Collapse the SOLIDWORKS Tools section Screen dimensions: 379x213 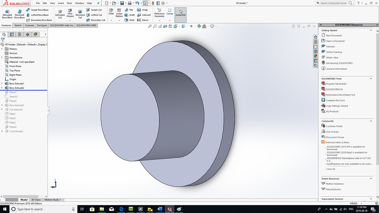click(x=371, y=79)
